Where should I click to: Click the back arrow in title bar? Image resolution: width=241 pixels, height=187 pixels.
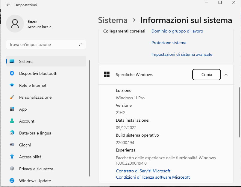8,5
